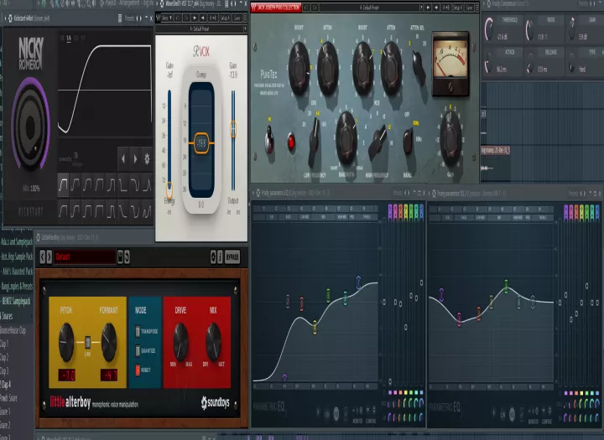Click the A->B copy button in RVox toolbar
The image size is (604, 440).
(212, 18)
